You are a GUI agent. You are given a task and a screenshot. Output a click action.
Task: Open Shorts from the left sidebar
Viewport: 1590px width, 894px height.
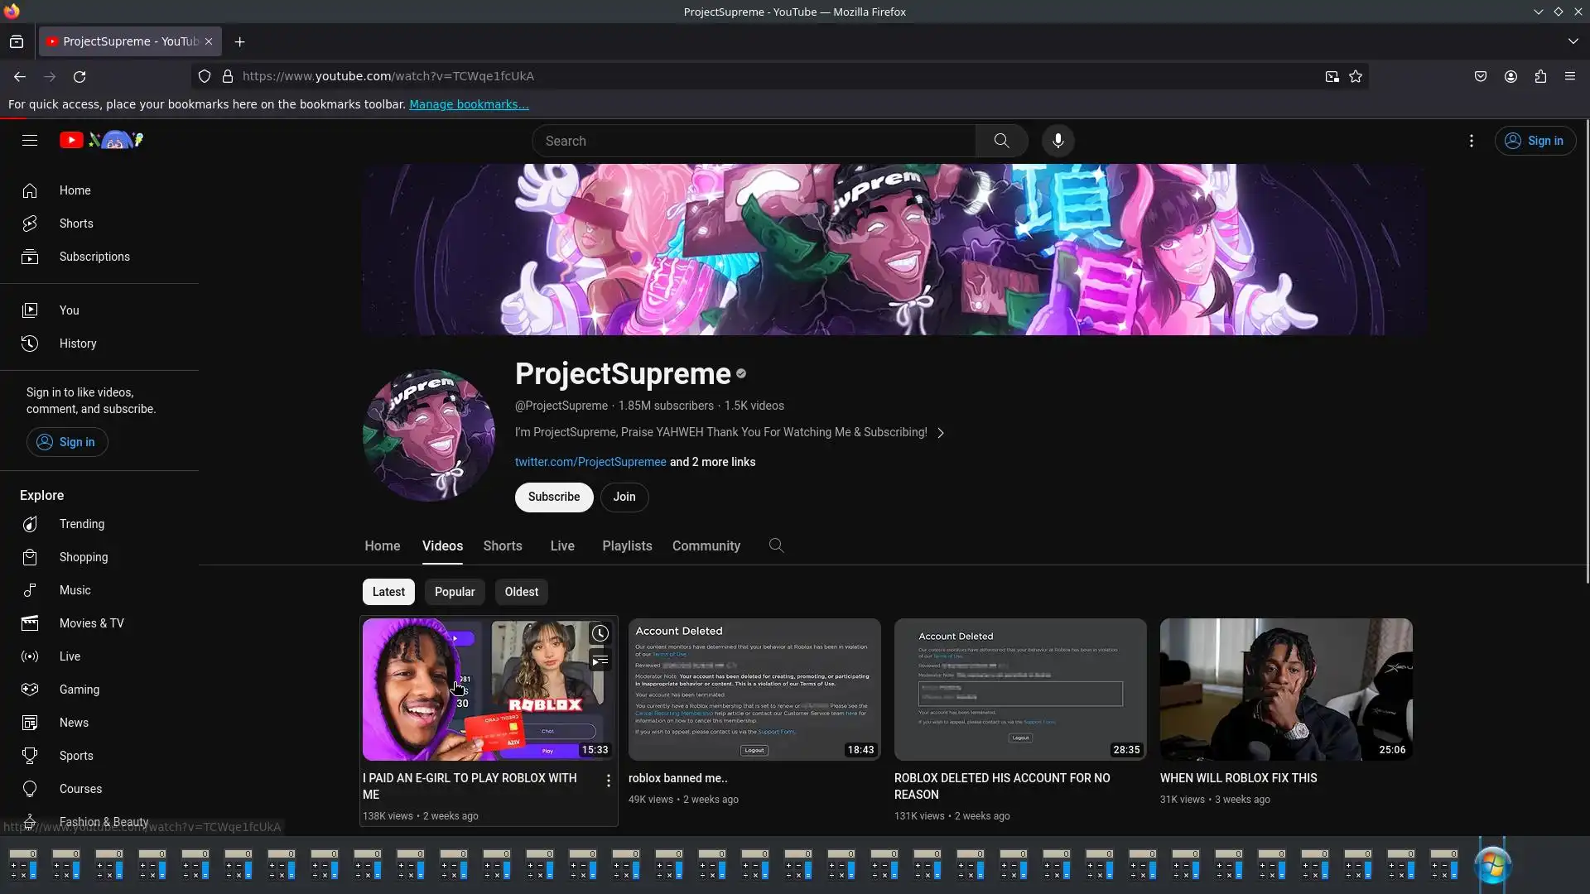pos(76,223)
